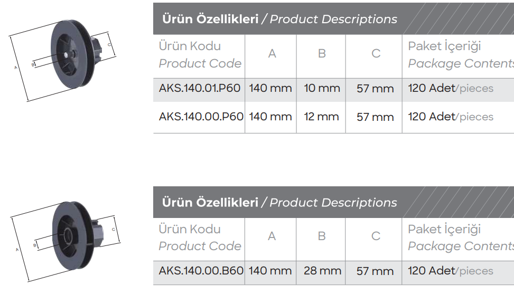Select product code AKS.140.00.B60
Image resolution: width=514 pixels, height=304 pixels.
pos(201,271)
